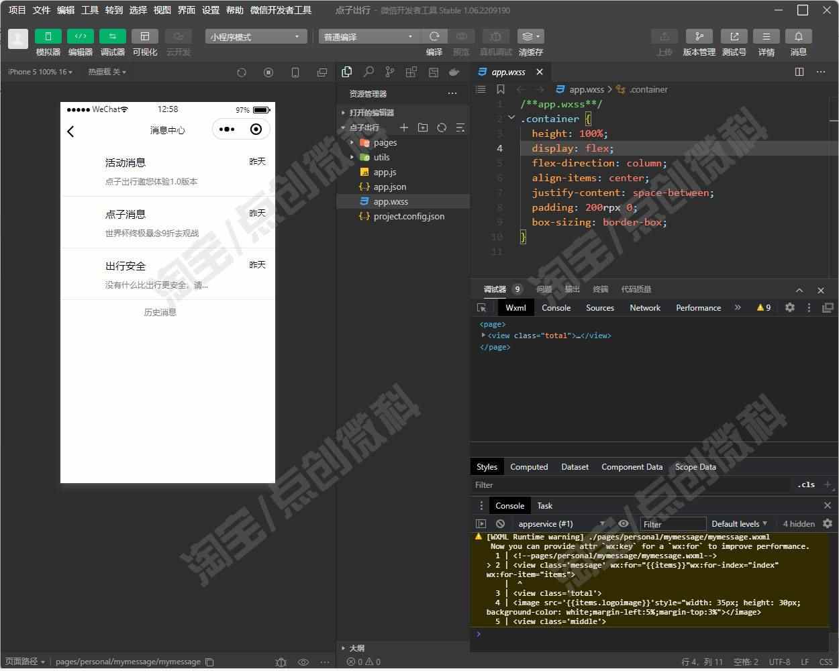Open the extensions icon in sidebar
Image resolution: width=839 pixels, height=671 pixels.
tap(411, 72)
